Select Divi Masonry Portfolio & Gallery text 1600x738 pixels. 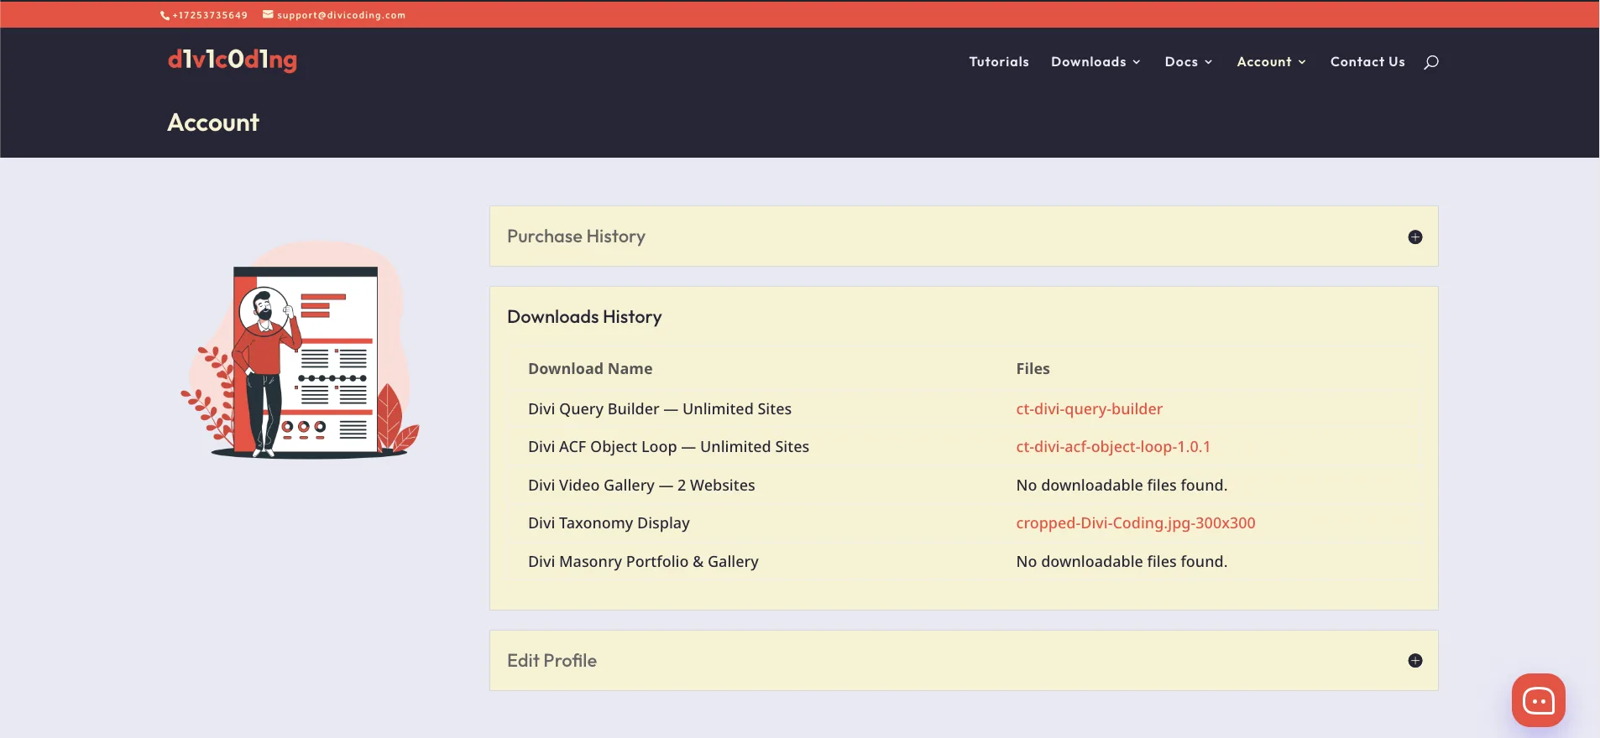point(643,562)
